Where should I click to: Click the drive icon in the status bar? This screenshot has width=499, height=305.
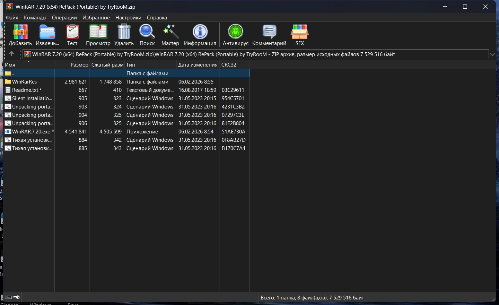pyautogui.click(x=8, y=297)
